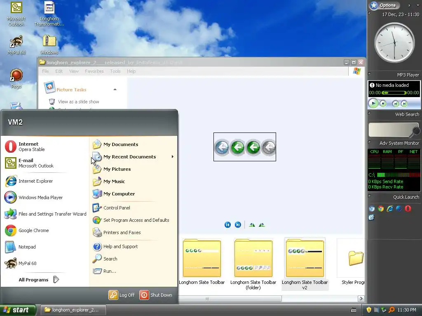
Task: Click the sidebar right arrow beside Options
Action: click(x=409, y=5)
